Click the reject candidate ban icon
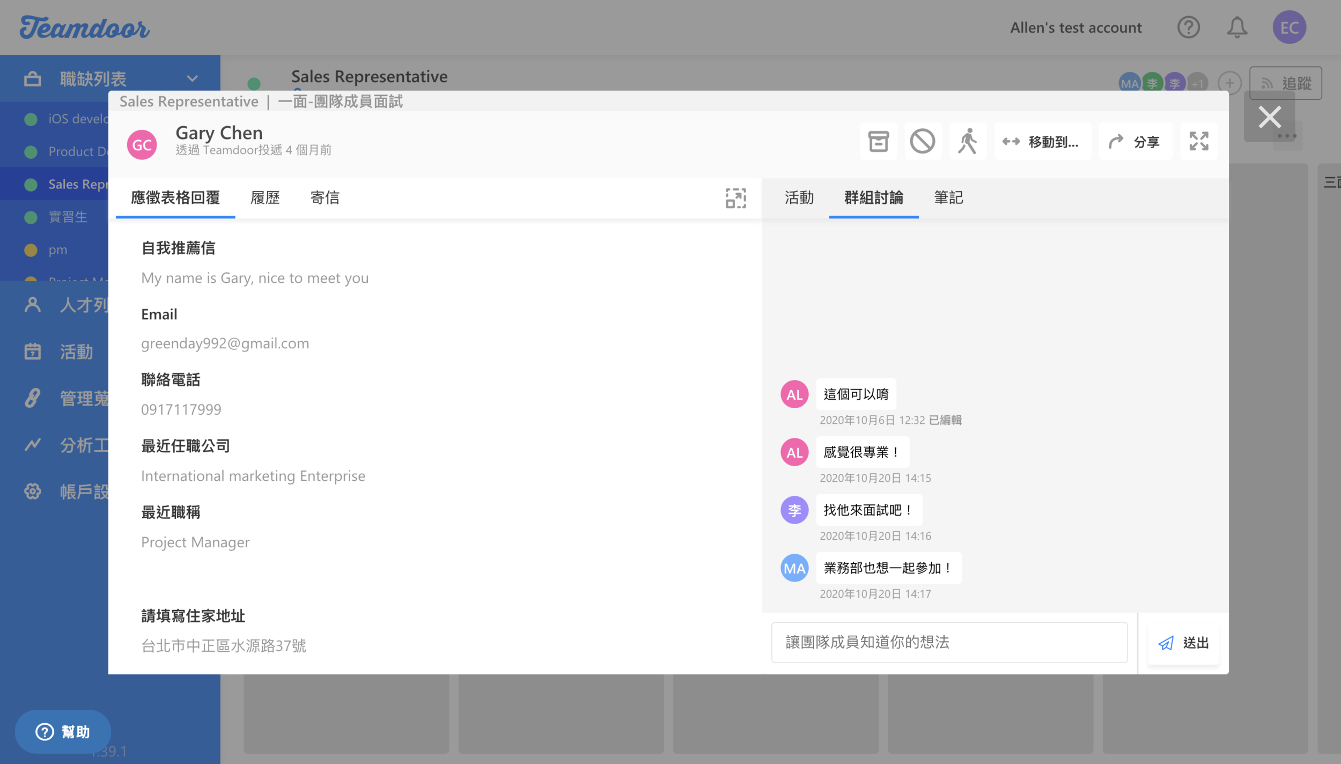This screenshot has height=764, width=1341. point(923,142)
